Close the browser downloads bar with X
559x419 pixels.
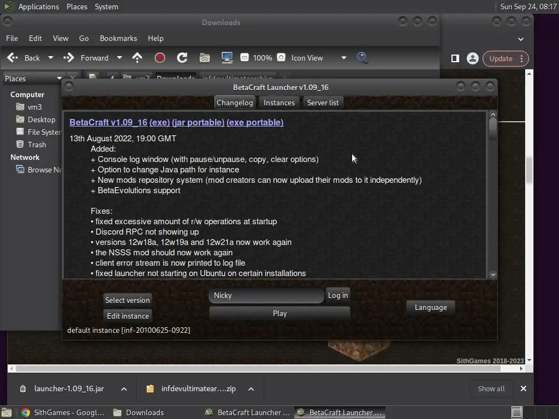524,388
